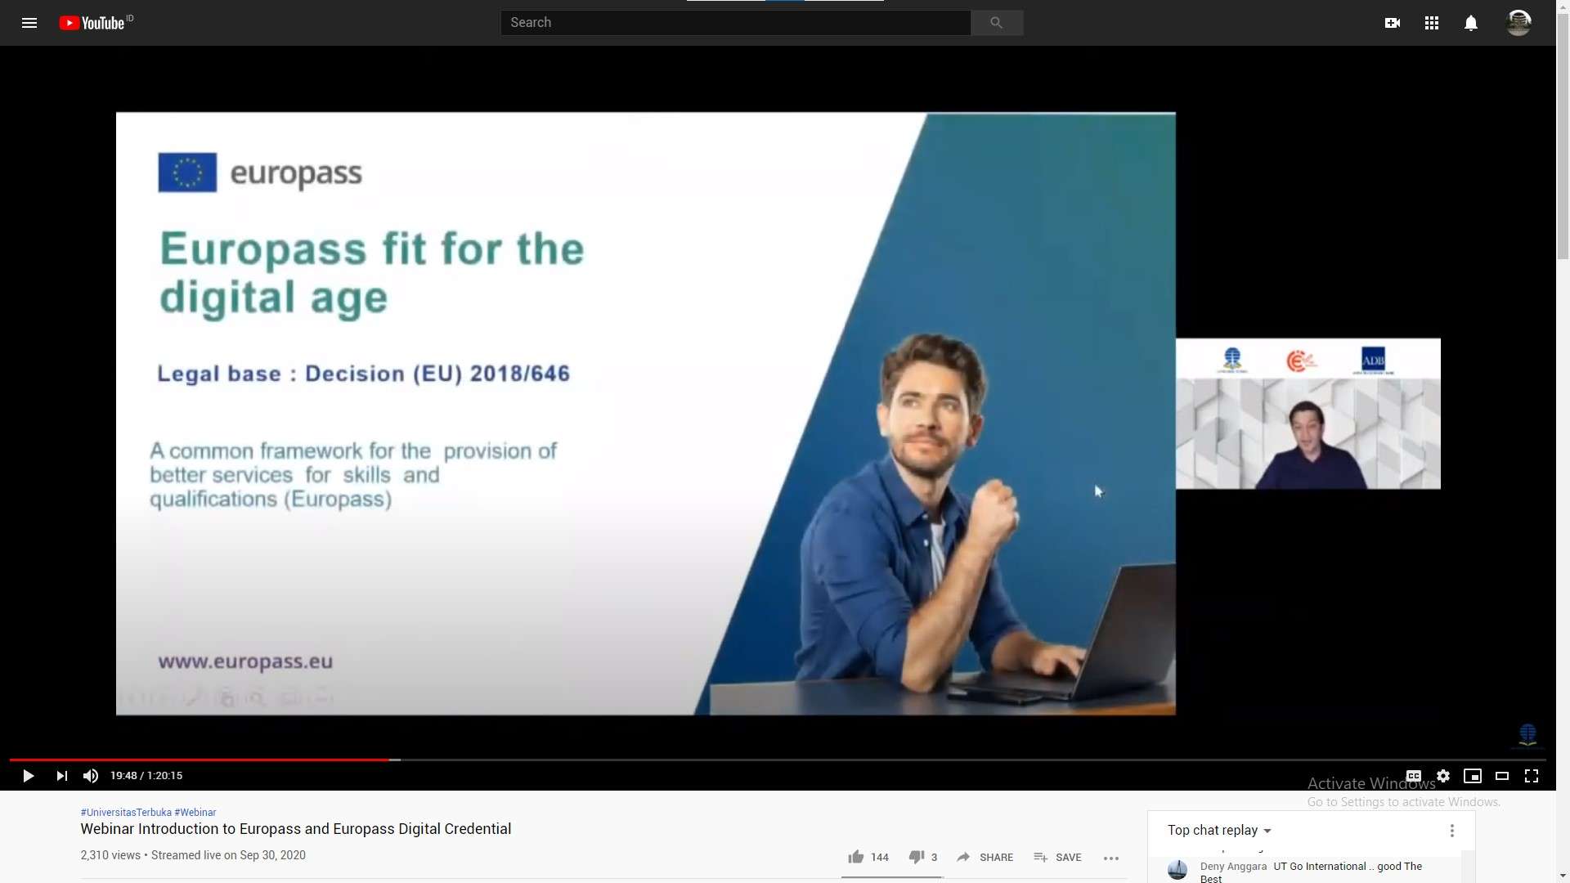Image resolution: width=1570 pixels, height=883 pixels.
Task: Enter full screen mode
Action: pos(1532,776)
